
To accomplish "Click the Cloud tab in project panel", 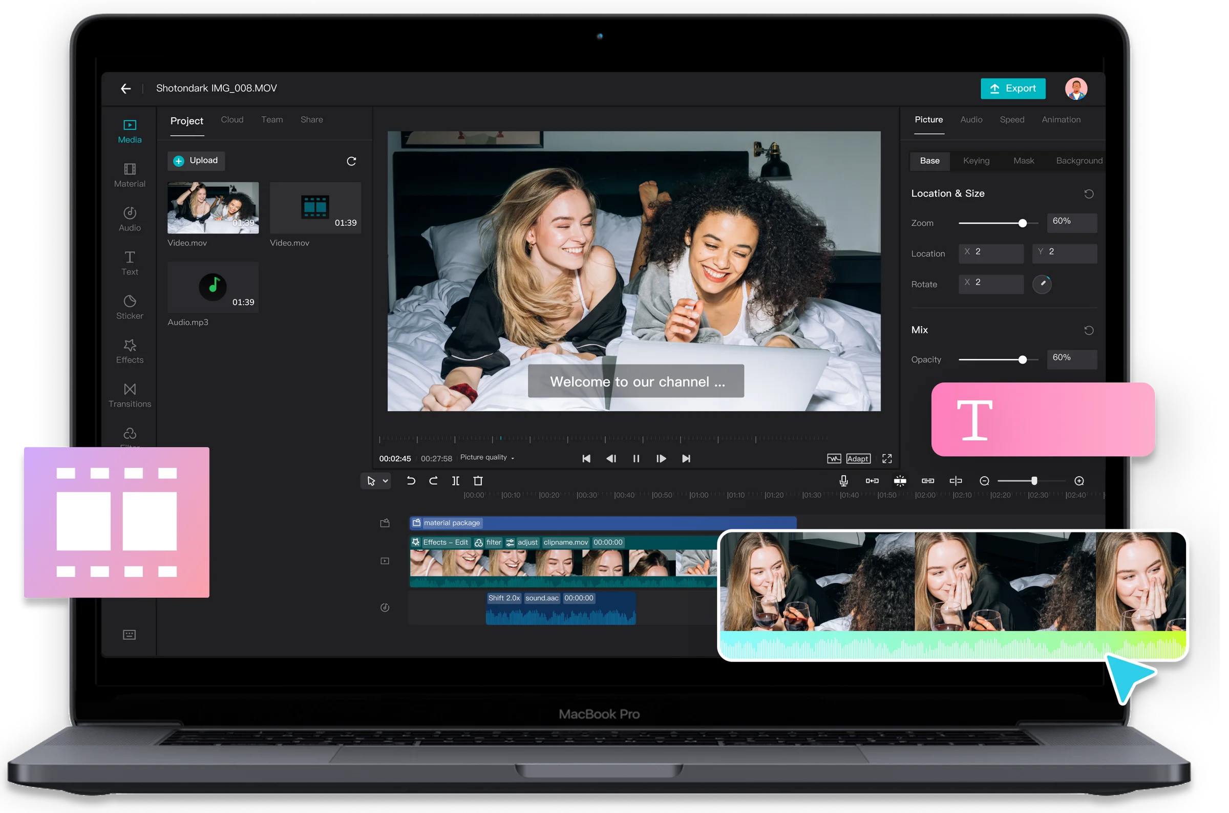I will click(230, 120).
